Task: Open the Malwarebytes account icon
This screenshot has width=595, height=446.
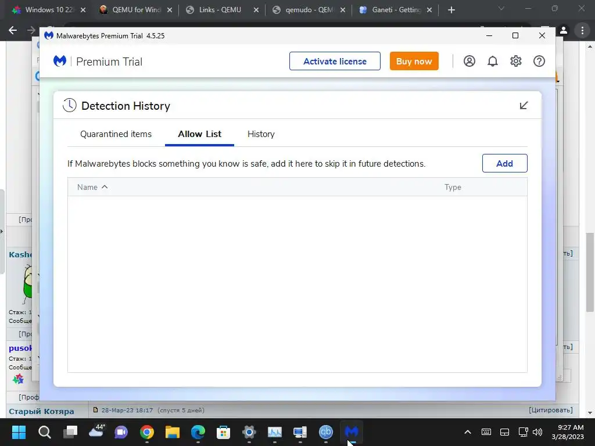Action: click(x=469, y=61)
